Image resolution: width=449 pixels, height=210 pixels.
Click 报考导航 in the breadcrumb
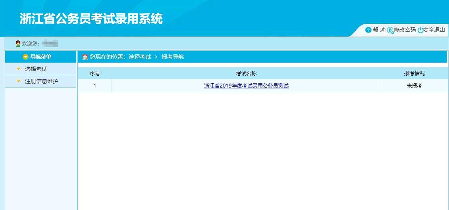[x=173, y=57]
